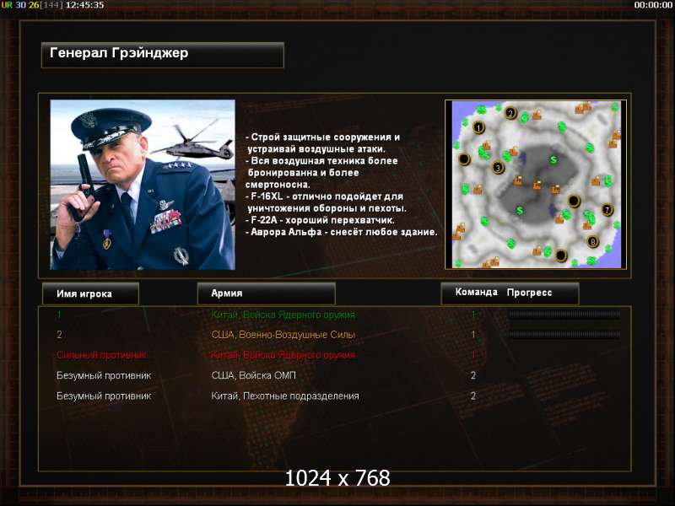Click the supply icon in crater's northern part
The width and height of the screenshot is (675, 506).
(553, 159)
